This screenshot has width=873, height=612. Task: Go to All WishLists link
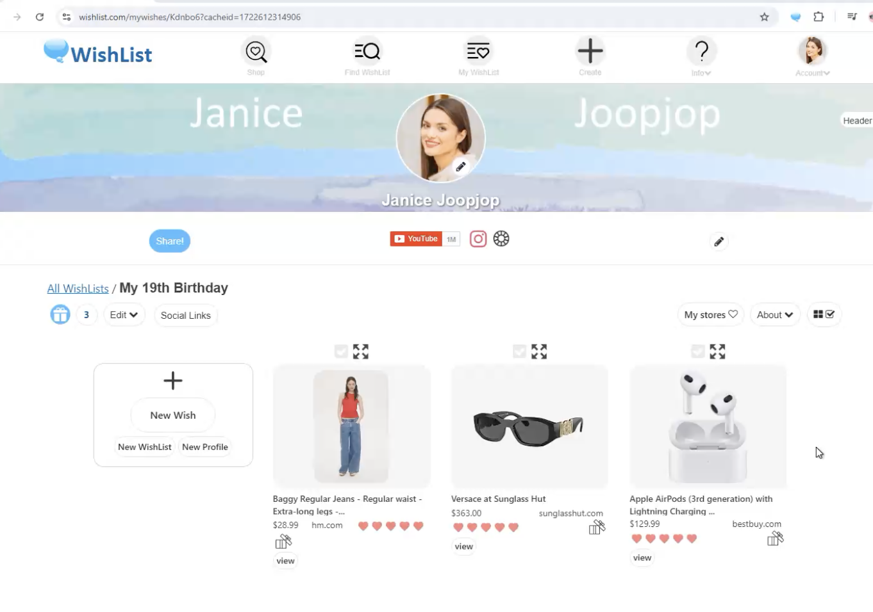coord(78,289)
